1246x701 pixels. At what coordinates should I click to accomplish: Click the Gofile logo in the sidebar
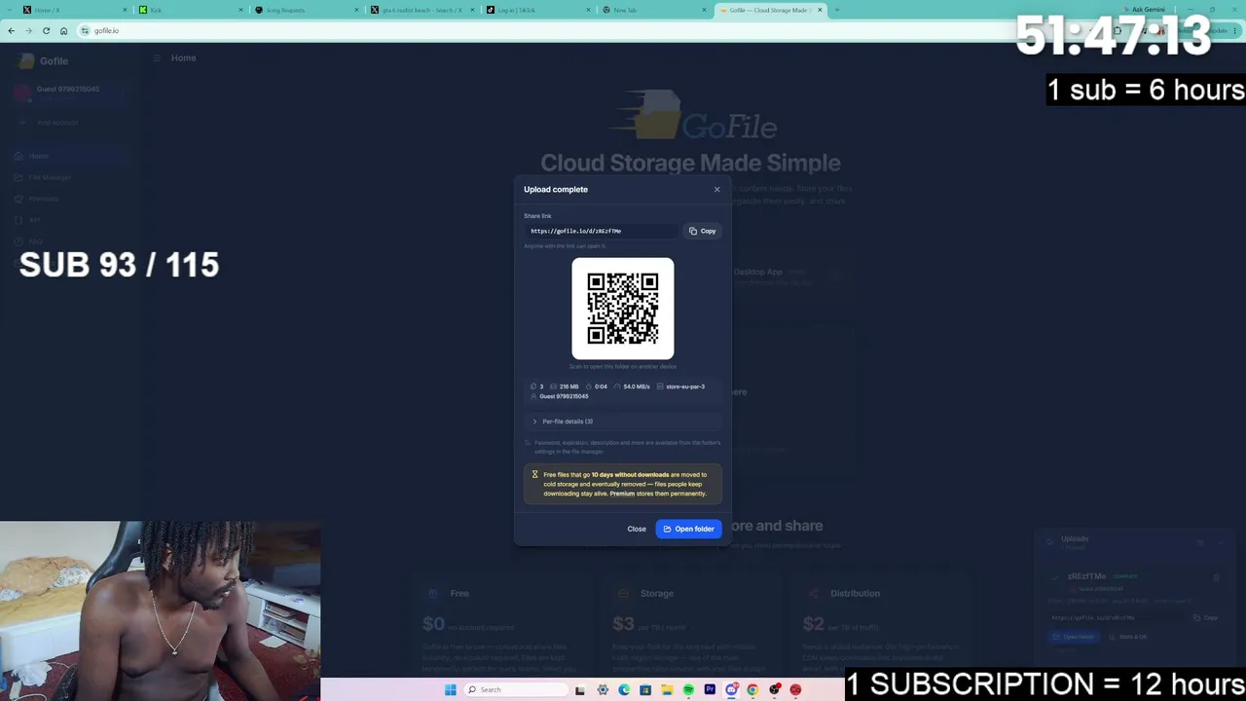coord(43,60)
